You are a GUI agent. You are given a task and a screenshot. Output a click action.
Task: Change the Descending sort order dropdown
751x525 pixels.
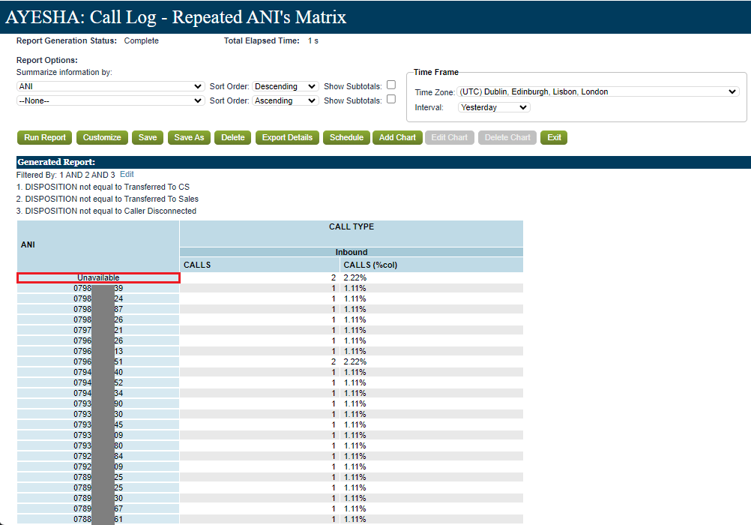285,86
